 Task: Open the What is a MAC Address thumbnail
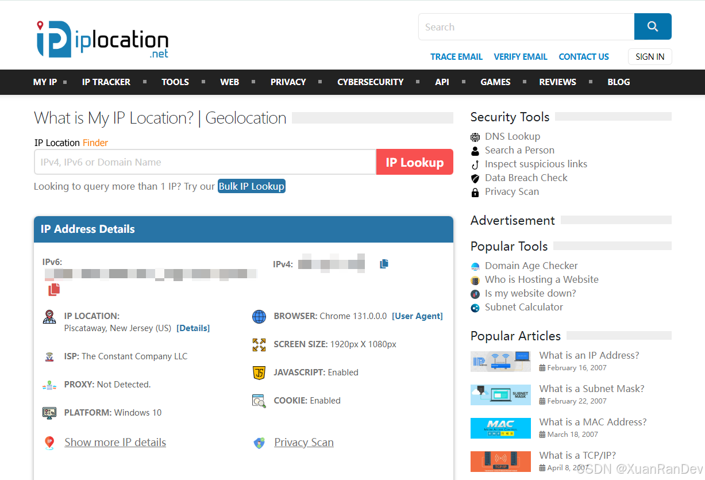click(500, 428)
